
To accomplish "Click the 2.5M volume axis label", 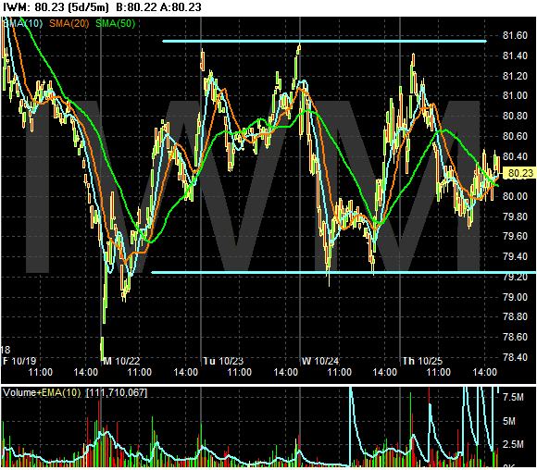I will [513, 444].
